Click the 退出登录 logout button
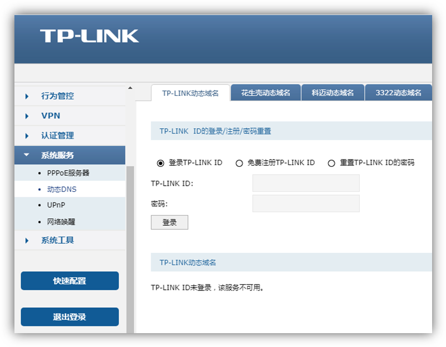Screen dimensions: 446x347 click(69, 317)
